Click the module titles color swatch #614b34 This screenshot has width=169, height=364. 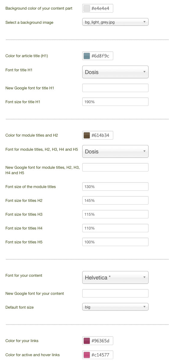pyautogui.click(x=87, y=135)
